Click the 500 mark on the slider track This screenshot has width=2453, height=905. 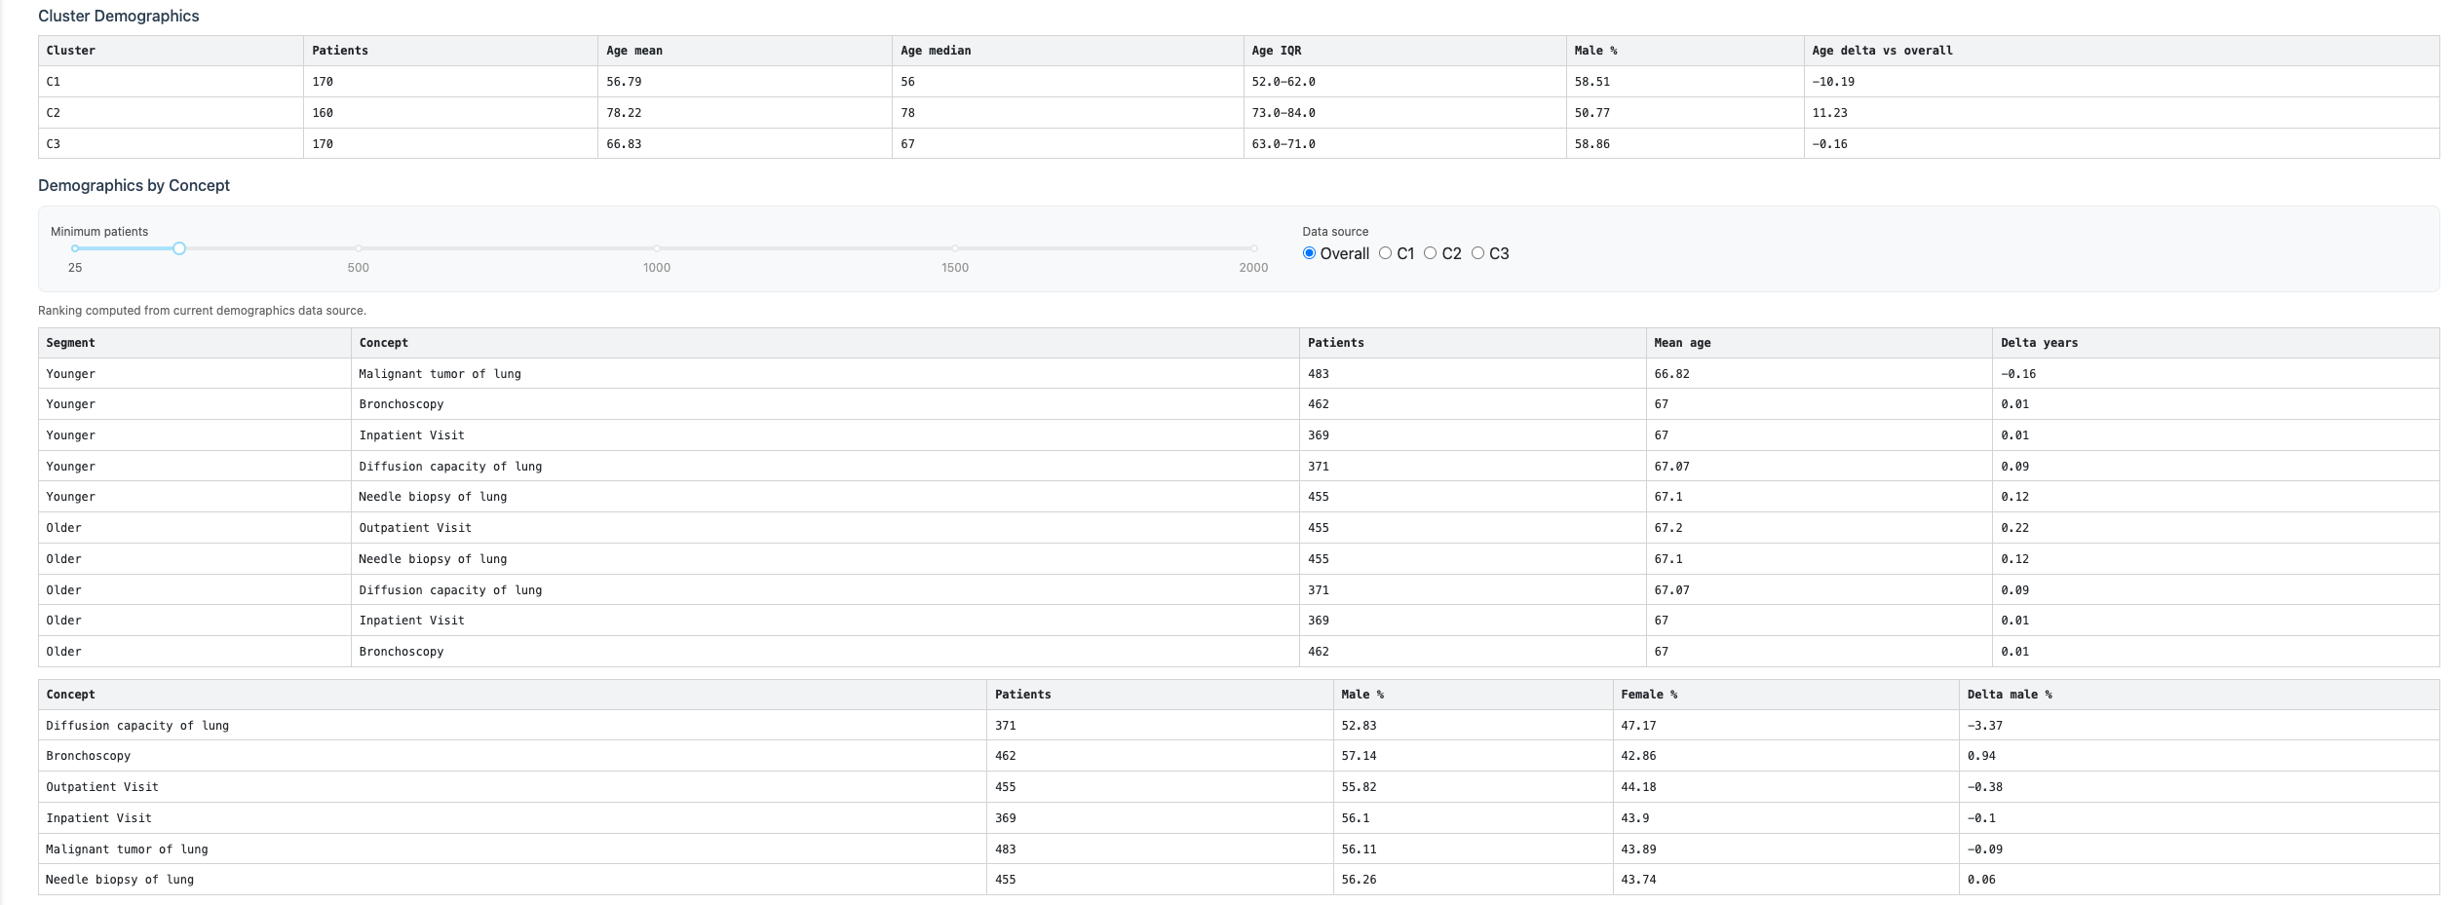click(x=359, y=248)
